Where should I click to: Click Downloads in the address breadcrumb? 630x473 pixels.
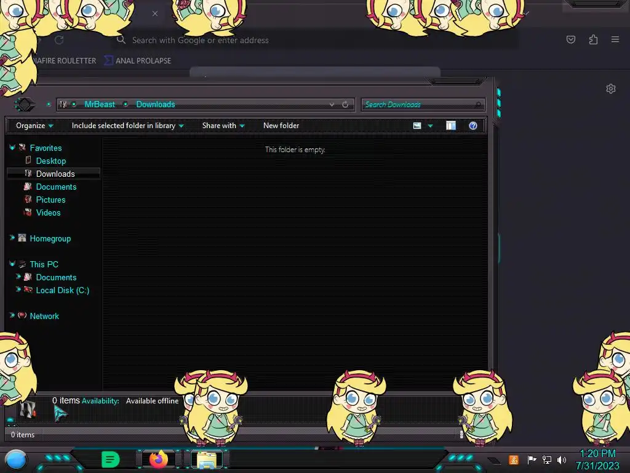click(156, 104)
